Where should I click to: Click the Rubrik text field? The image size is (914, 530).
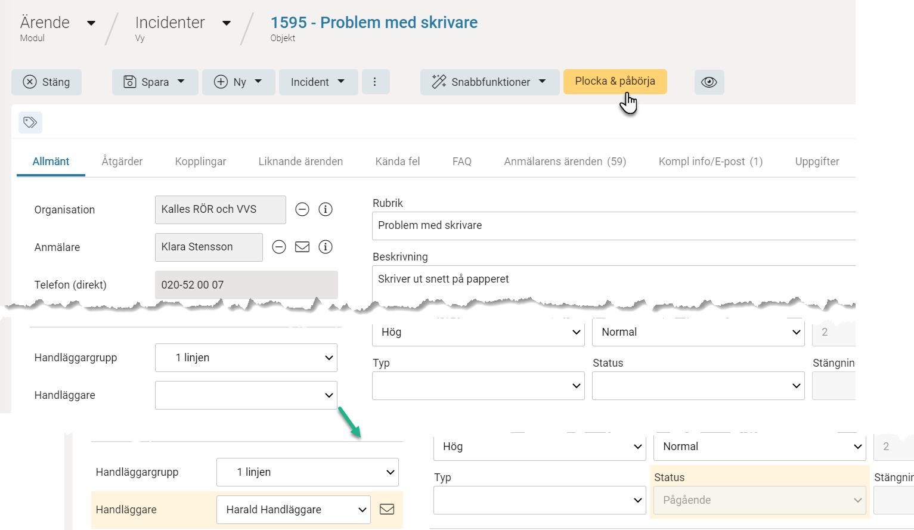pos(613,226)
